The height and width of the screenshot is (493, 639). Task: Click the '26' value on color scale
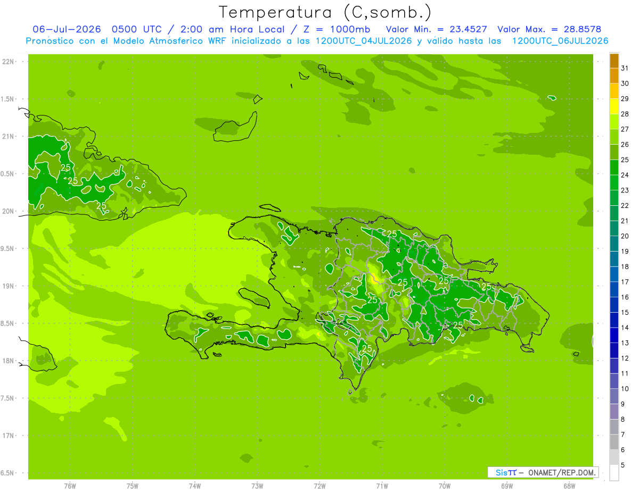pyautogui.click(x=625, y=145)
